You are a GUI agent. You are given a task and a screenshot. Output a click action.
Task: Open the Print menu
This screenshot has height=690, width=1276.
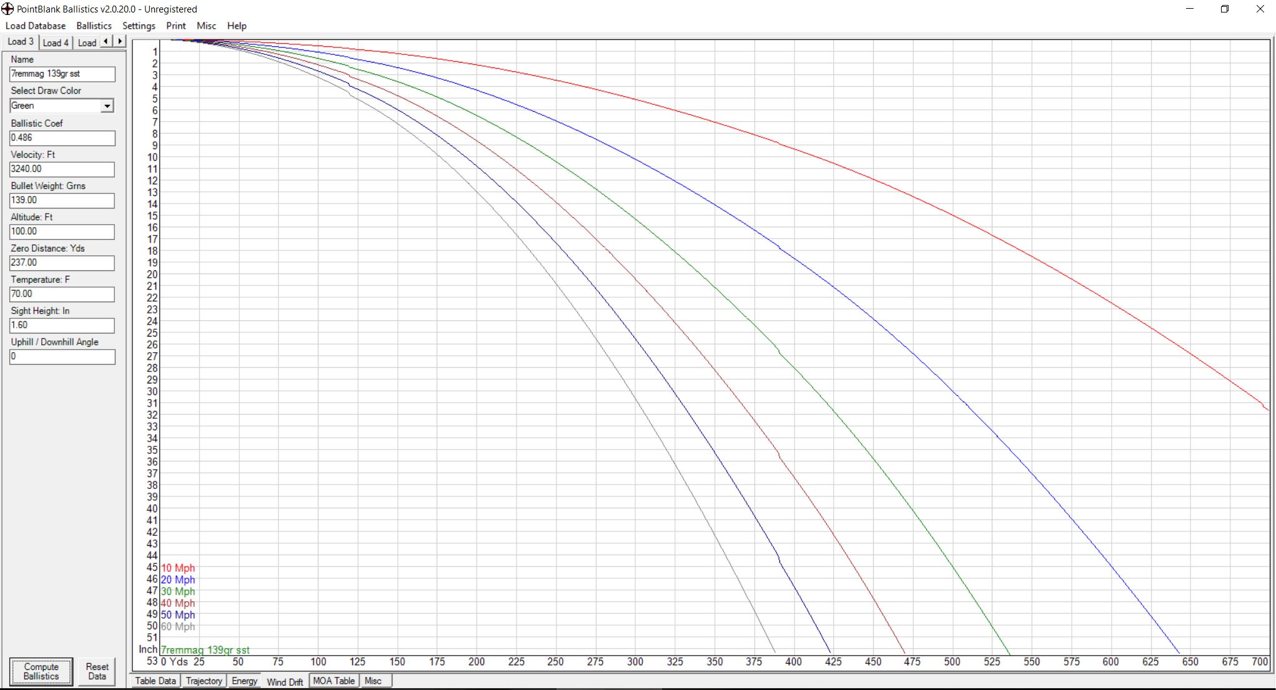pyautogui.click(x=176, y=26)
